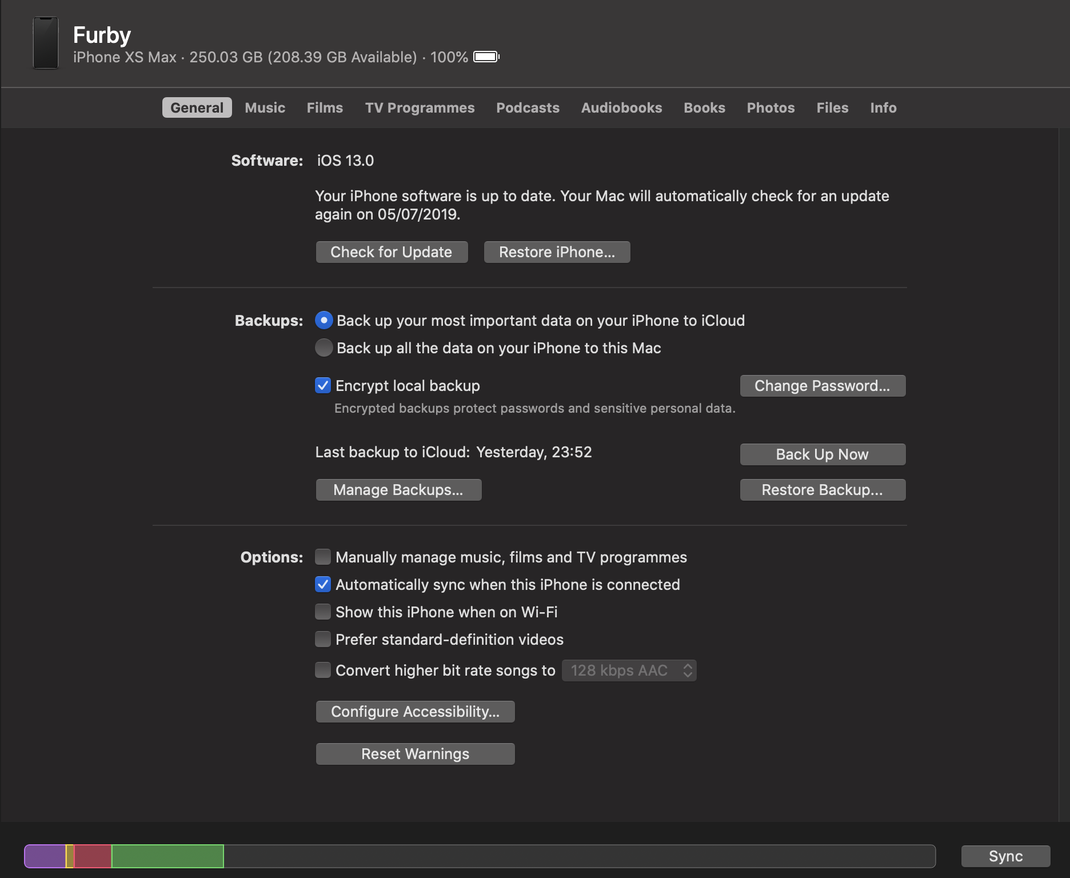Go to the Audiobooks tab
Screen dimensions: 1070x878
click(x=621, y=107)
